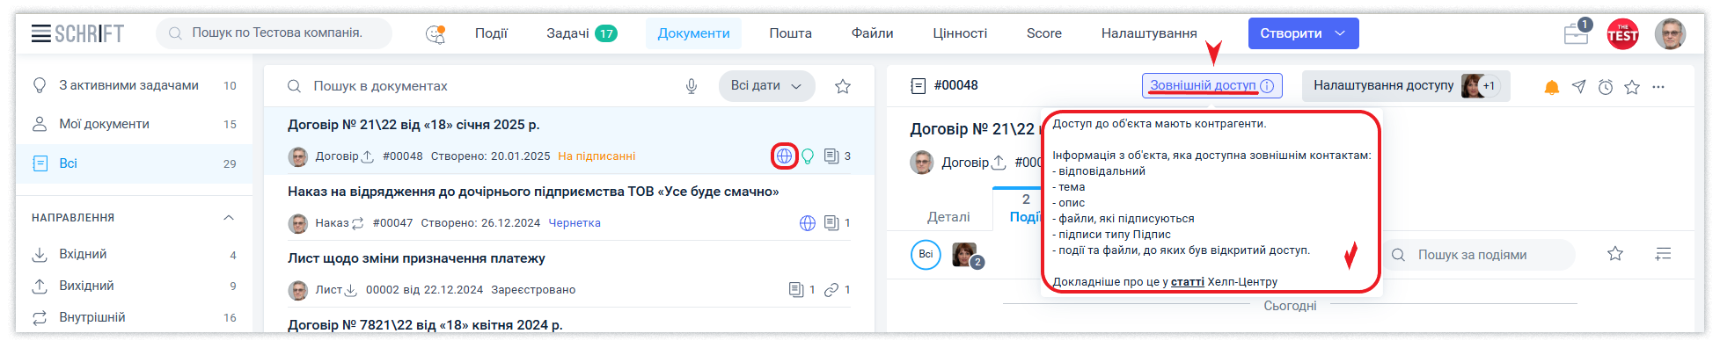Screen dimensions: 1720x348
Task: Select Вхідний direction filter
Action: click(134, 254)
